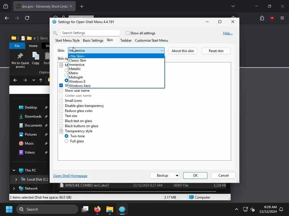Open recent locations chevron in Explorer
This screenshot has width=289, height=216.
[34, 80]
